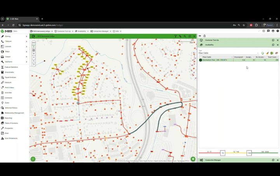Open the Reporting tool
The width and height of the screenshot is (280, 176).
point(8,118)
